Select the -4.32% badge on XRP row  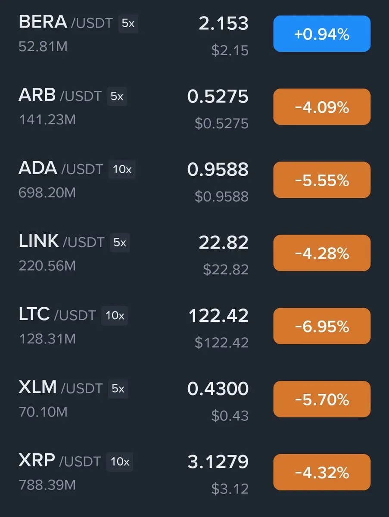(x=322, y=472)
